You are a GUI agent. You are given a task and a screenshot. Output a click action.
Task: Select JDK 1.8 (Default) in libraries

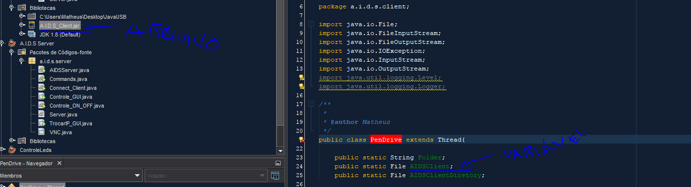click(x=60, y=34)
